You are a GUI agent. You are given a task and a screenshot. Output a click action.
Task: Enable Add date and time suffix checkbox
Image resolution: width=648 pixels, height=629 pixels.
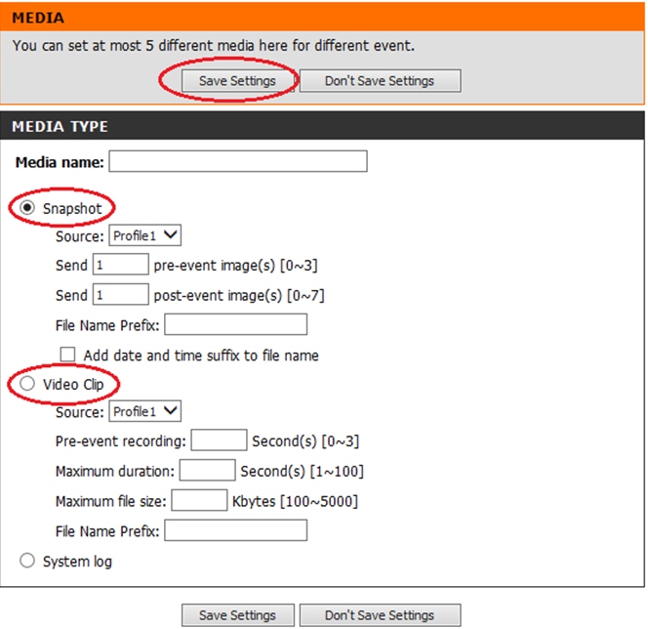(x=68, y=355)
